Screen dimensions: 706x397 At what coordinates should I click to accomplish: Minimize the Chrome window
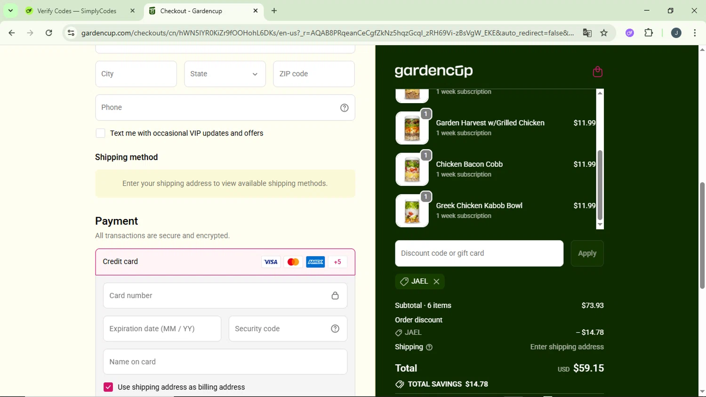click(x=647, y=11)
